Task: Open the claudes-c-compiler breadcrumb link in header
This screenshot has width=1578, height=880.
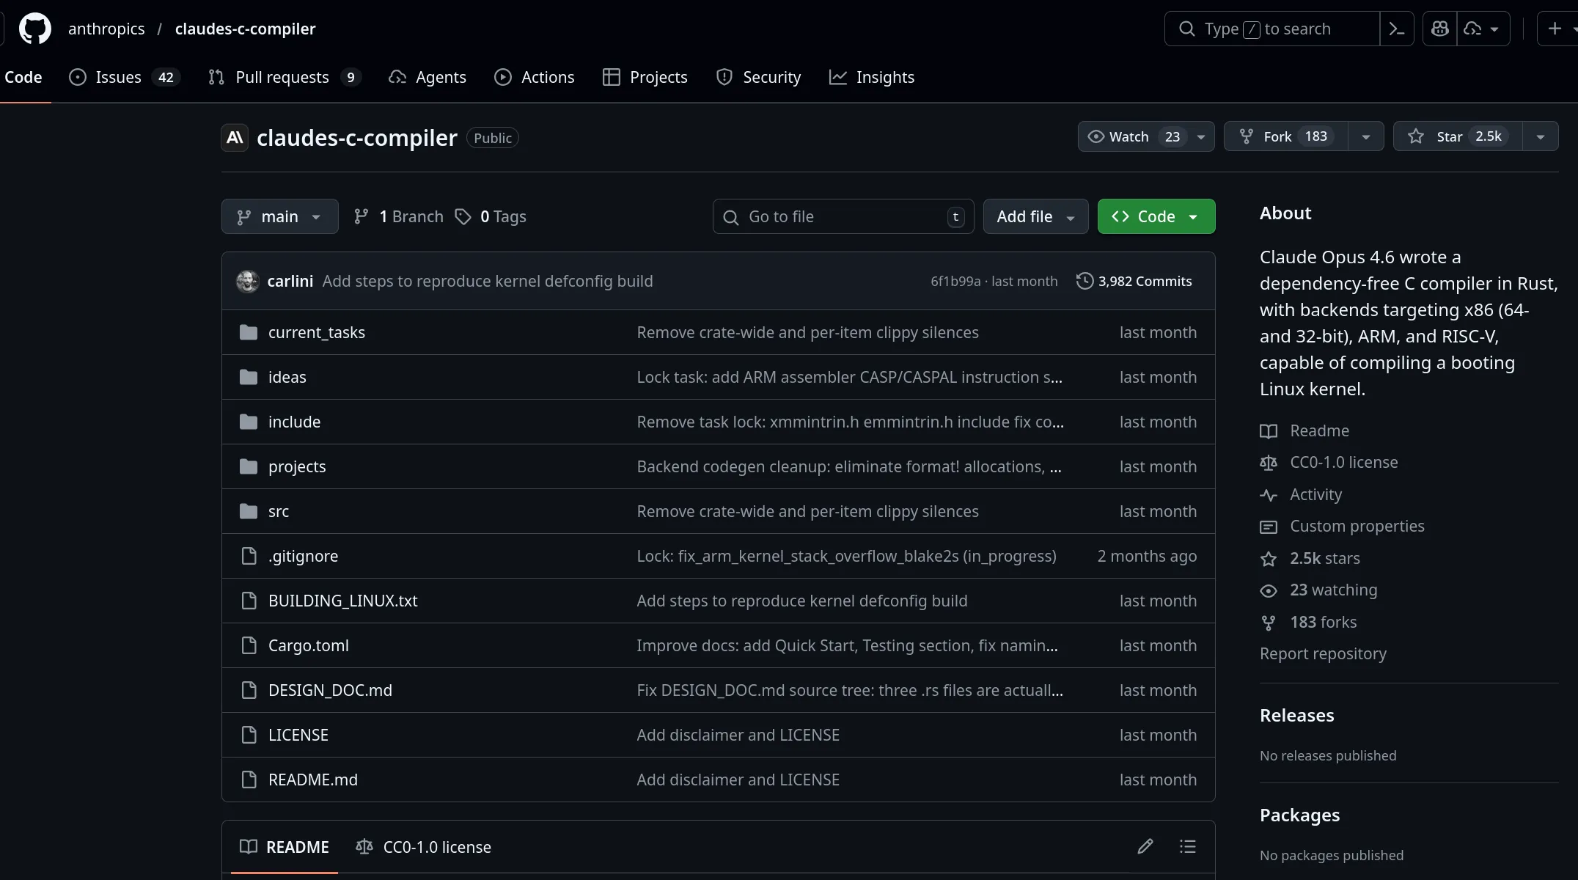Action: 245,29
